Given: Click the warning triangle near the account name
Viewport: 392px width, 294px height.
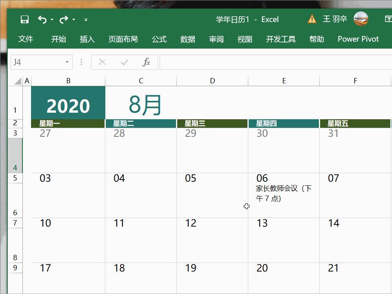Looking at the screenshot, I should (x=312, y=19).
